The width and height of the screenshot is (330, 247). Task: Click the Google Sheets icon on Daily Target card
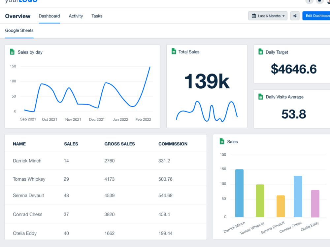(x=260, y=52)
